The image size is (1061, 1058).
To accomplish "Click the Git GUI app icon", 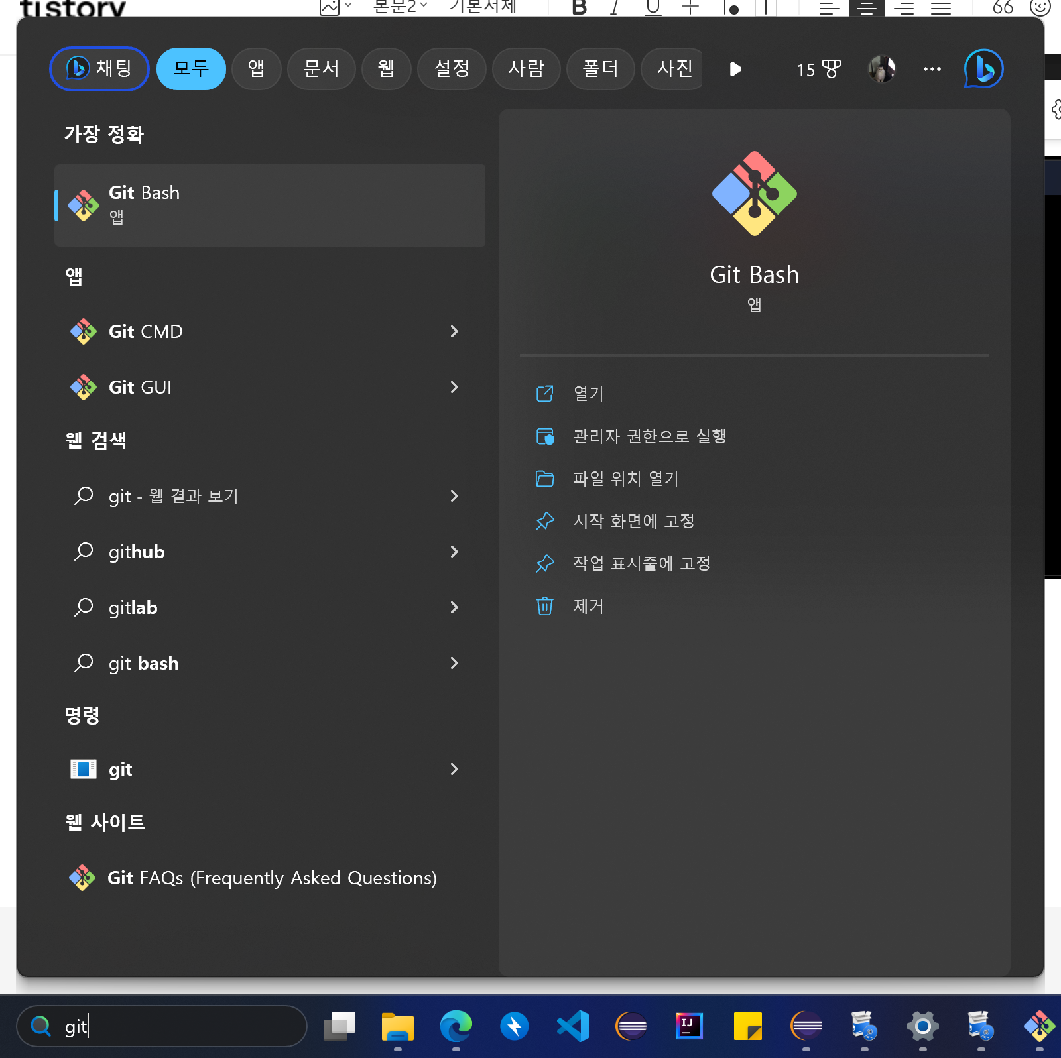I will tap(84, 387).
